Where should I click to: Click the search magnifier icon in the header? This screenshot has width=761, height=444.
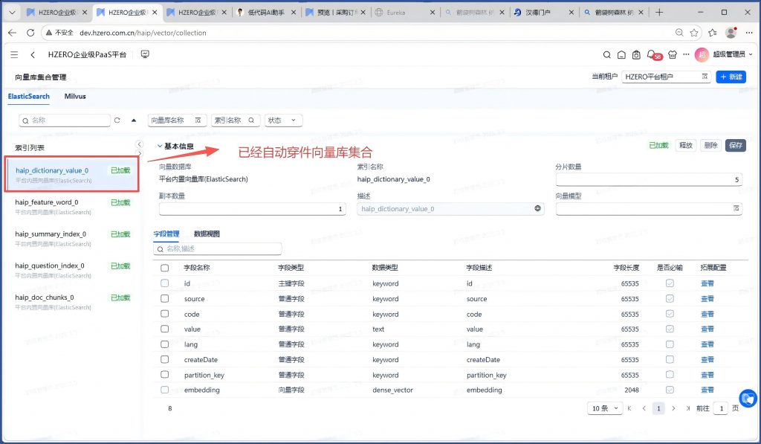(606, 55)
